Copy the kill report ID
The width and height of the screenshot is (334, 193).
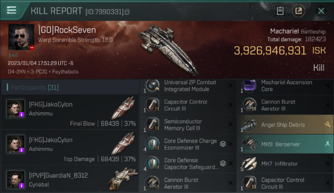pos(127,12)
